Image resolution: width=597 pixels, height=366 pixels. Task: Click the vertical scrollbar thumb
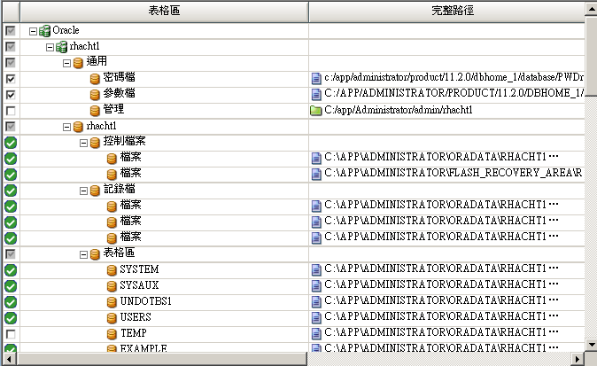[591, 55]
